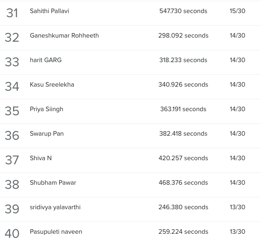Screen dimensions: 261x246
Task: Select Pasupuleti naveen at rank 40
Action: click(56, 232)
